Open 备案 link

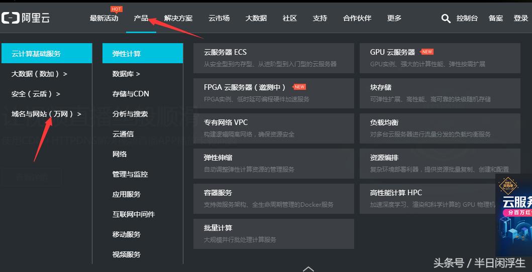pyautogui.click(x=496, y=18)
